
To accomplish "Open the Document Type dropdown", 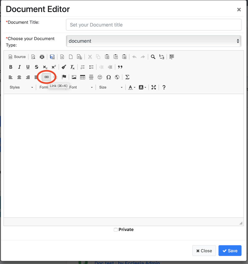I will 154,41.
